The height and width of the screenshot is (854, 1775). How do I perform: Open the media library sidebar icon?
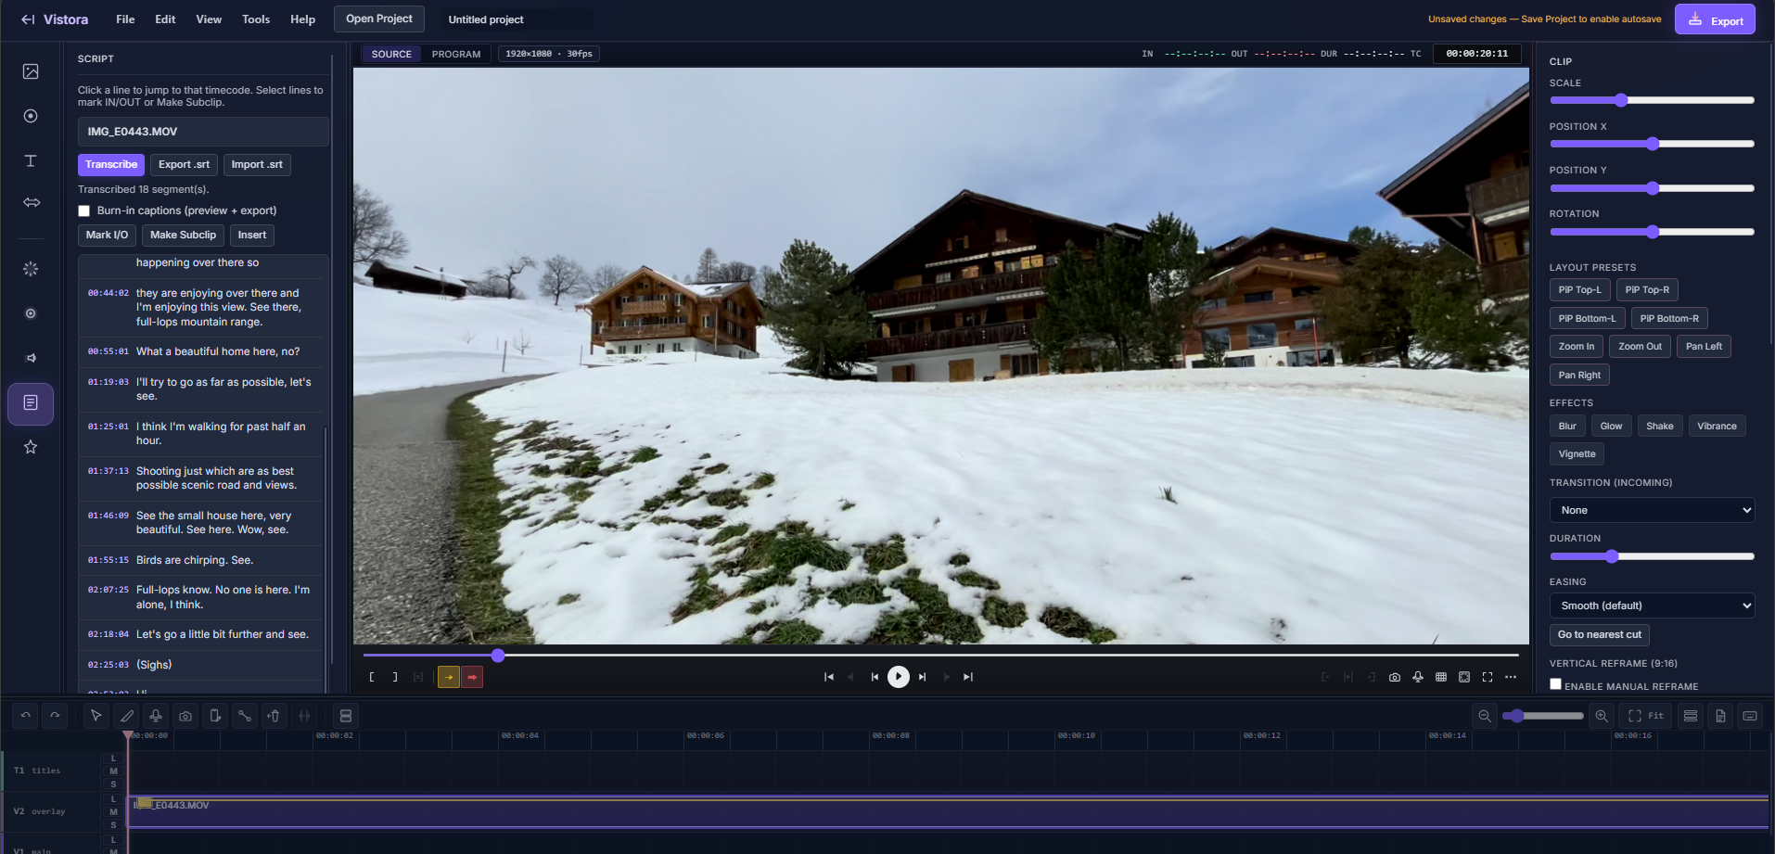pyautogui.click(x=31, y=71)
